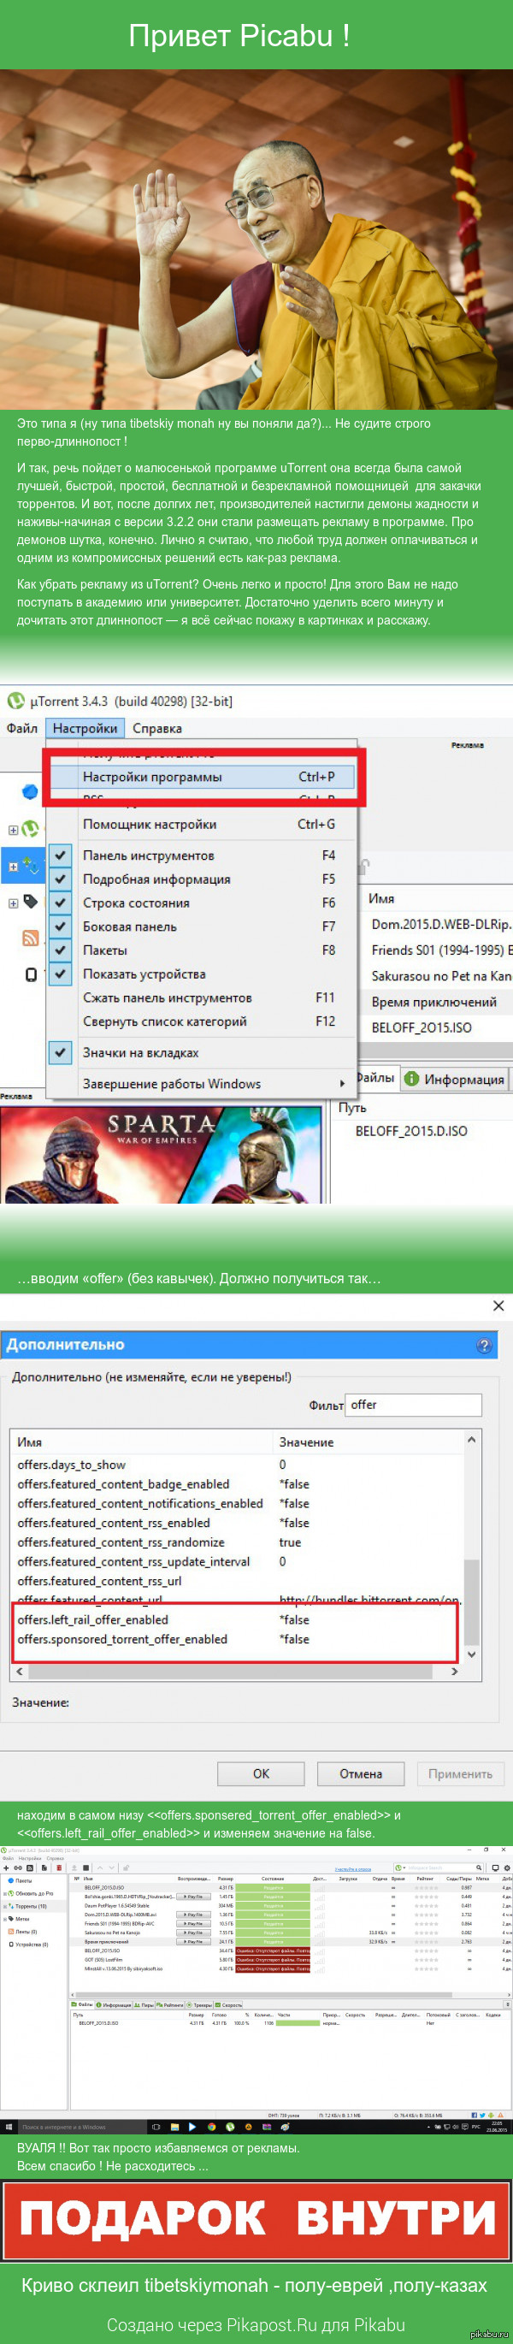513x2344 pixels.
Task: Click the black labels tag sidebar icon
Action: point(30,902)
